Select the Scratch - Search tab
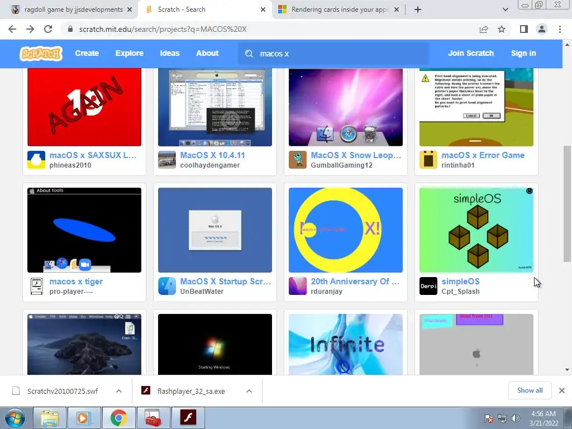572x429 pixels. click(x=204, y=9)
